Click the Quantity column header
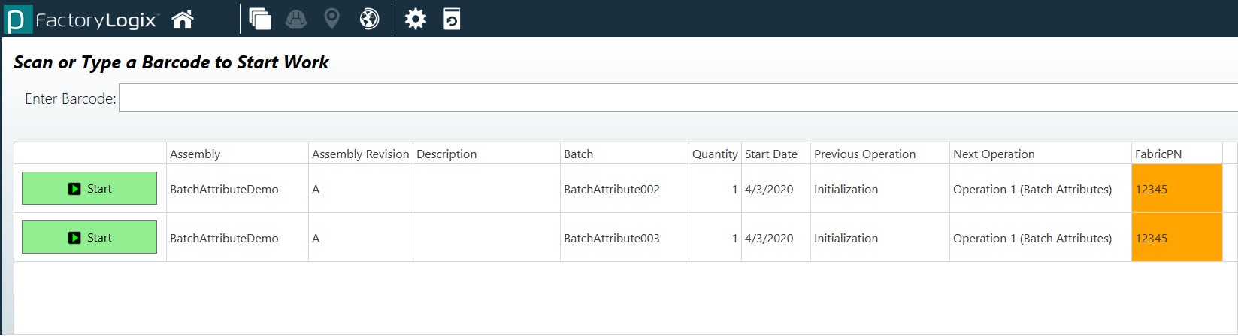The height and width of the screenshot is (336, 1238). pos(715,154)
